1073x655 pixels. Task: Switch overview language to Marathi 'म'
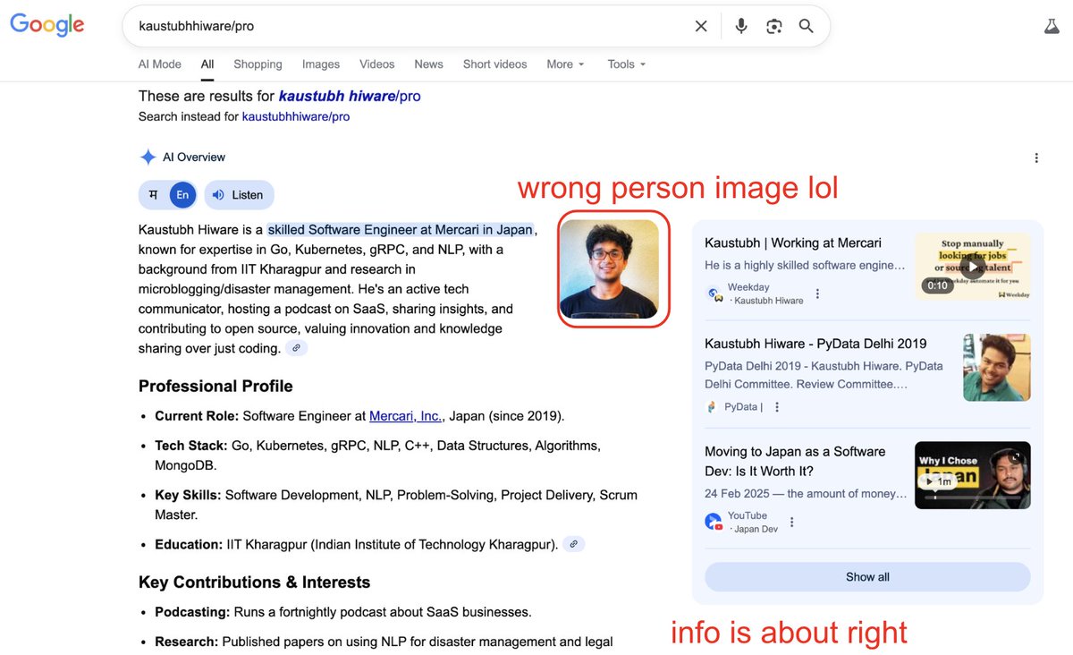(153, 195)
